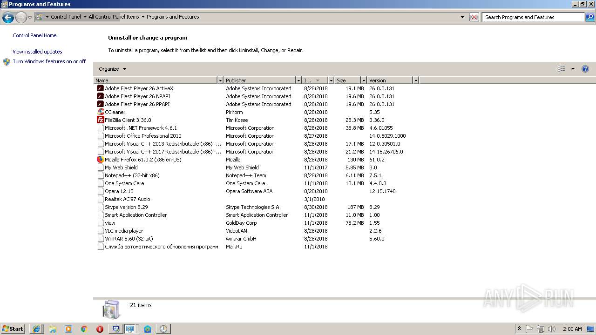Expand the Organize dropdown menu
The width and height of the screenshot is (596, 335).
coord(112,69)
